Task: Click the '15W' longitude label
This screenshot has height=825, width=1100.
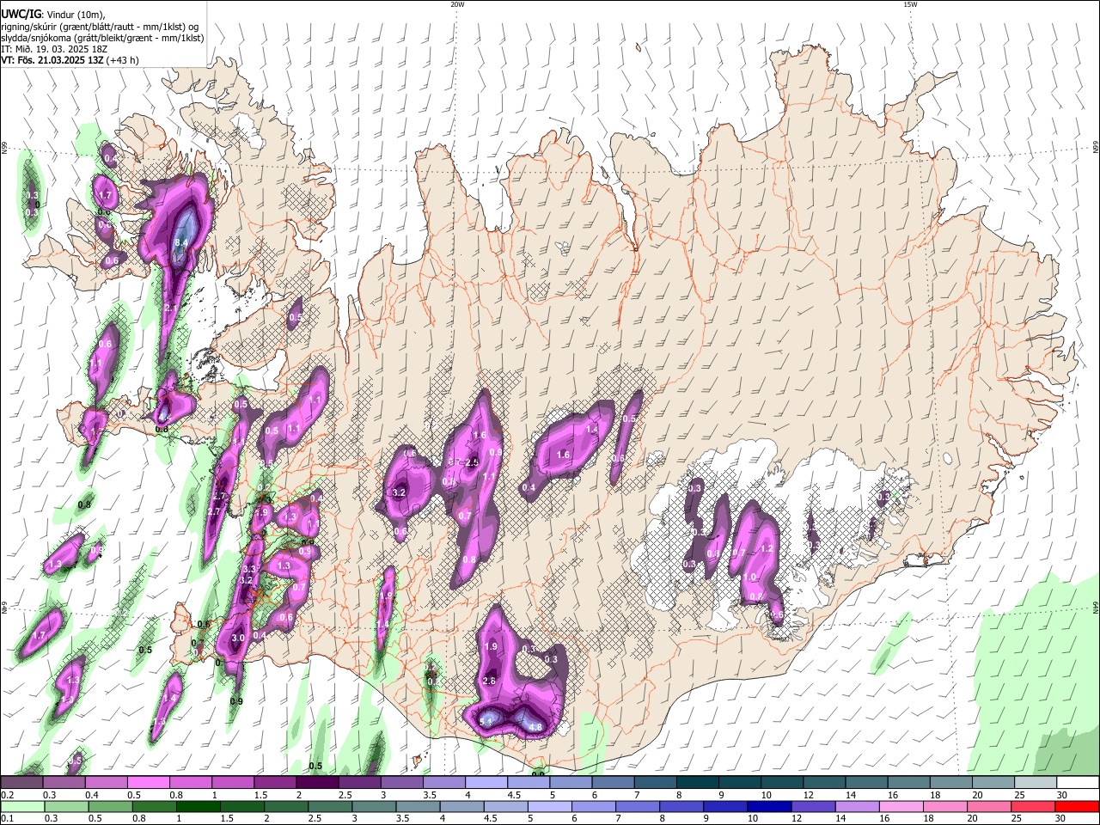Action: pyautogui.click(x=910, y=4)
